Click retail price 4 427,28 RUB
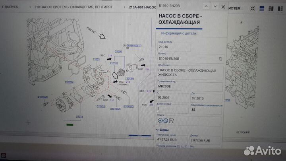 coord(167,140)
